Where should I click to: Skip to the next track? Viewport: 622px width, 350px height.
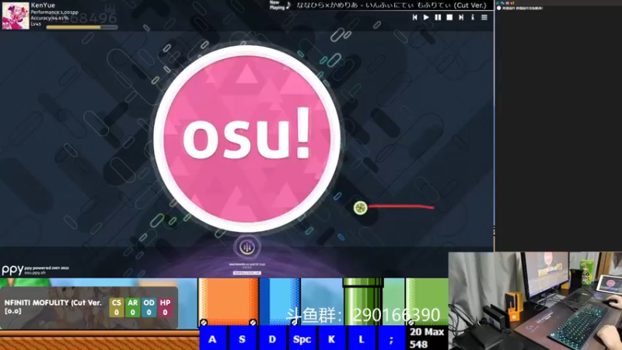click(461, 17)
